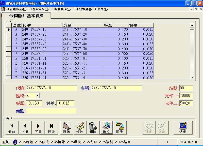Jump to last record with 最後
Image resolution: width=203 pixels, height=146 pixels.
(x=52, y=128)
